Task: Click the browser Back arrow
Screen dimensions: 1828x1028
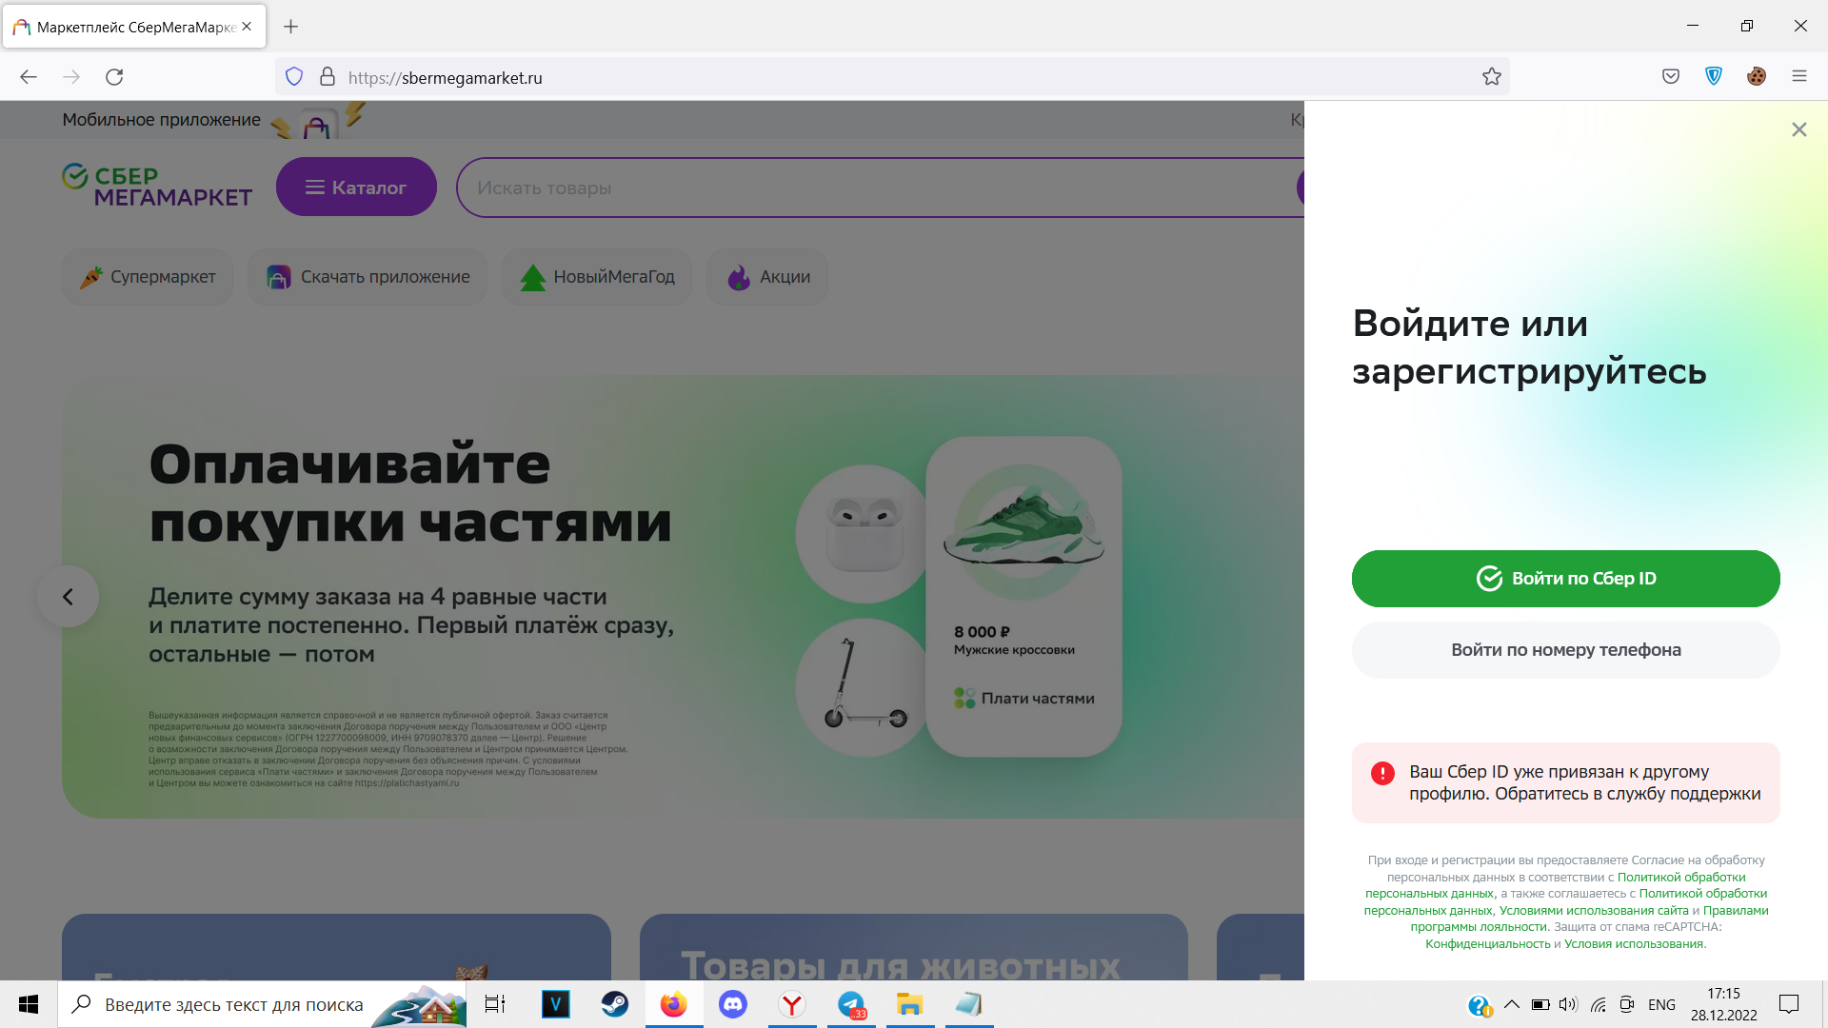Action: pos(29,77)
